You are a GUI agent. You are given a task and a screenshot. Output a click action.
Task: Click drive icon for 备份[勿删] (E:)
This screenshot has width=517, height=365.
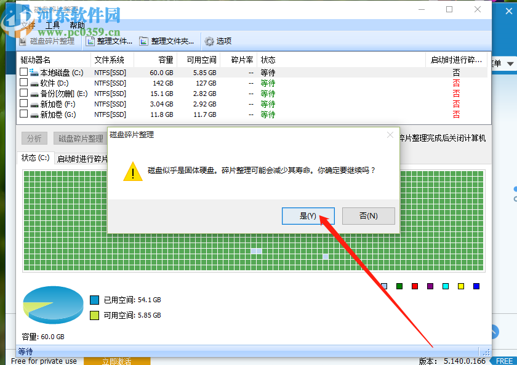34,94
